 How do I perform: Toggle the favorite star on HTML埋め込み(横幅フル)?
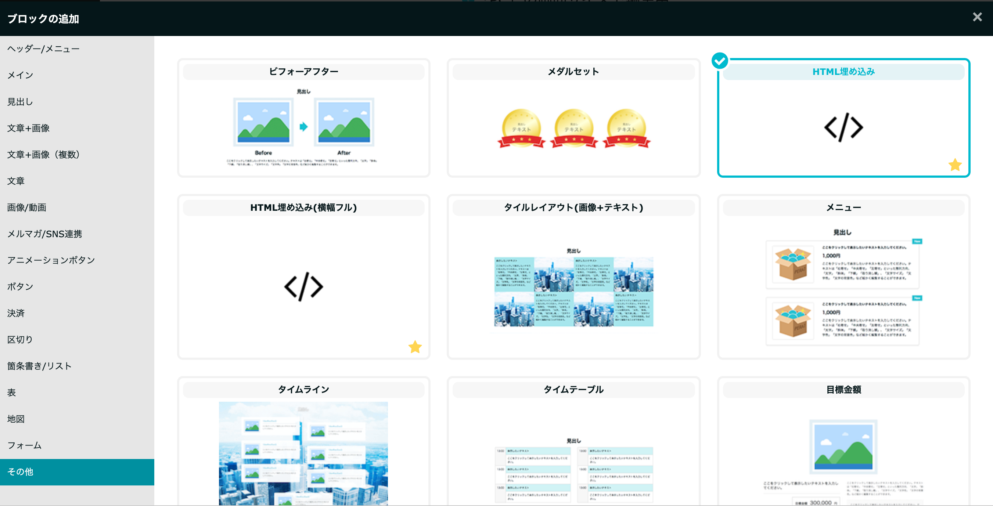pos(415,347)
